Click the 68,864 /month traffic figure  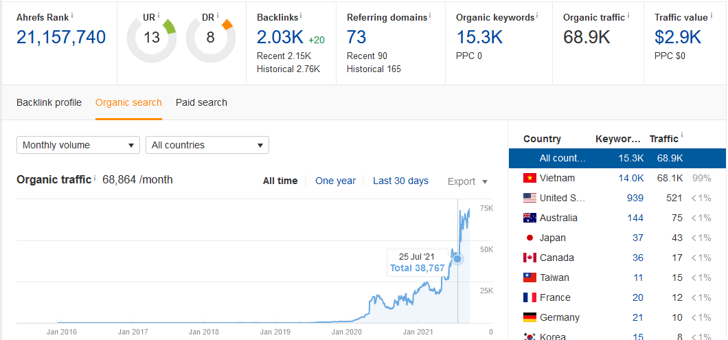(x=137, y=180)
